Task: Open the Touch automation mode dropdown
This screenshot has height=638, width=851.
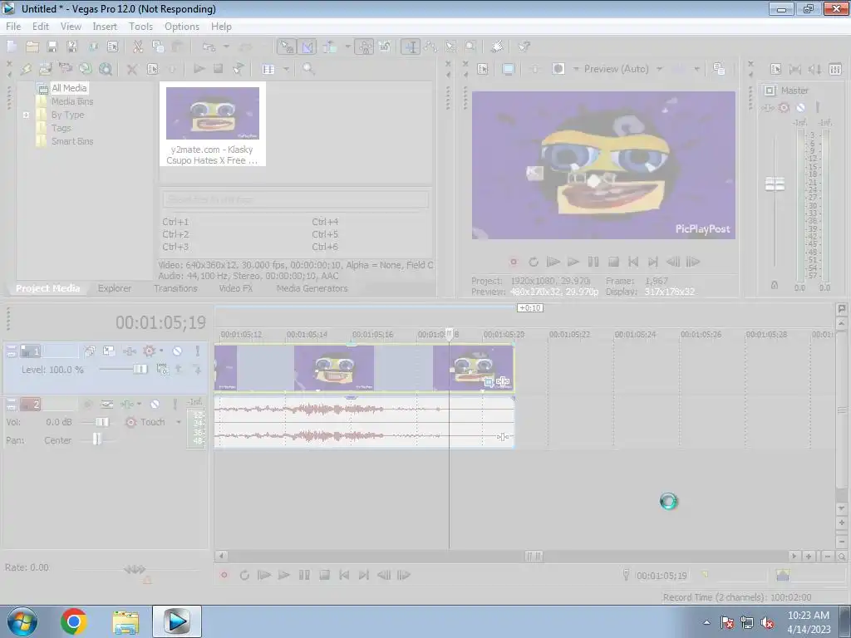Action: [179, 422]
